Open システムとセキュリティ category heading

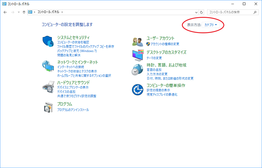coord(73,38)
